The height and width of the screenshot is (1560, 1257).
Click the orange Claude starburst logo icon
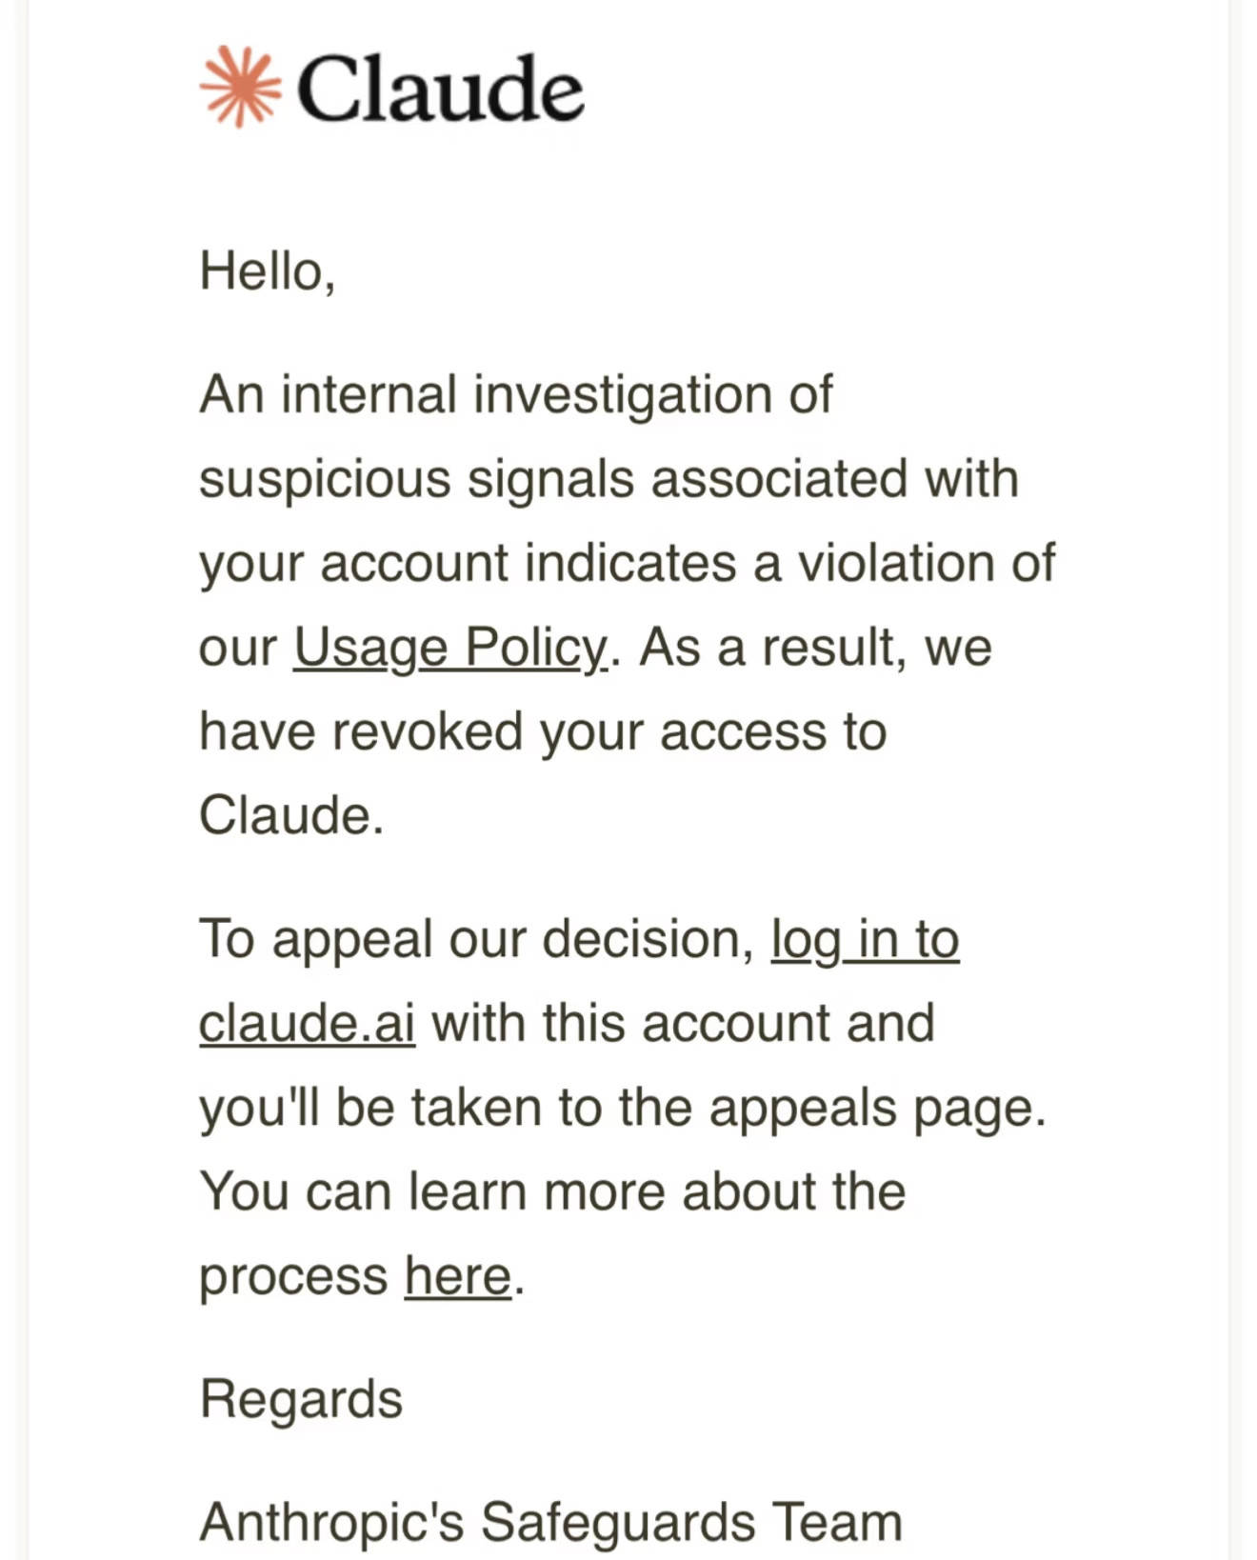[240, 87]
